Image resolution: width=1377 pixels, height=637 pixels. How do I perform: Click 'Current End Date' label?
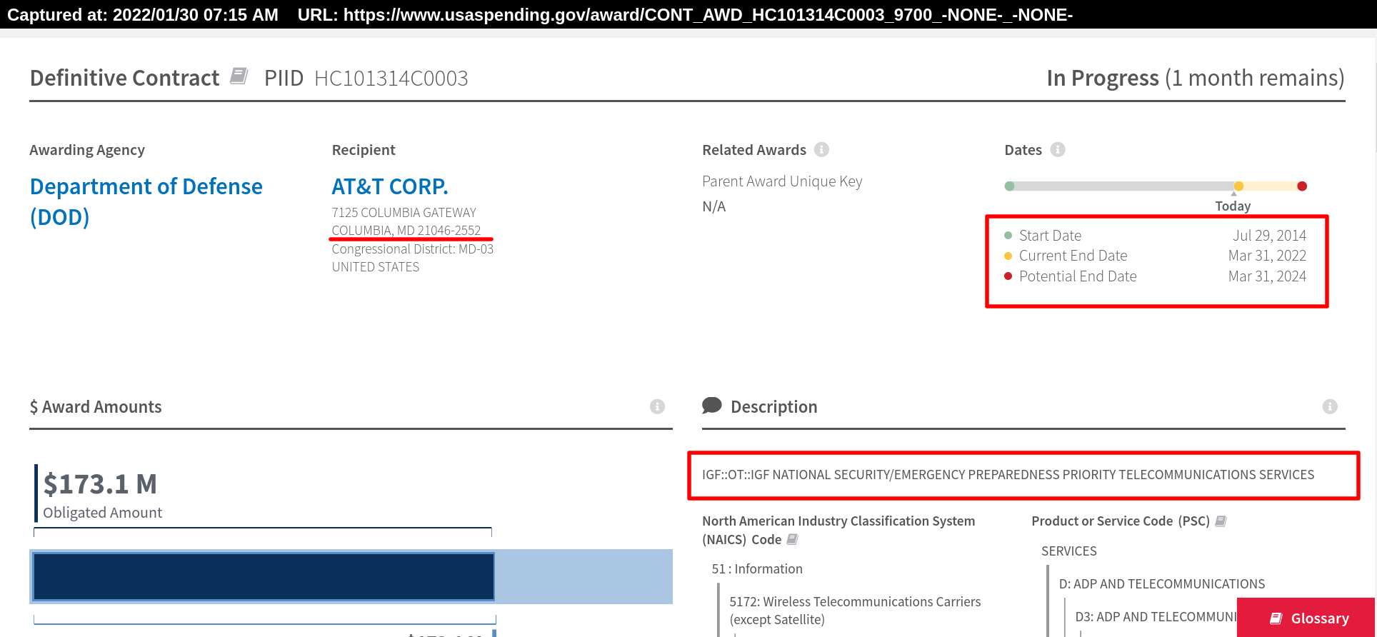tap(1073, 256)
